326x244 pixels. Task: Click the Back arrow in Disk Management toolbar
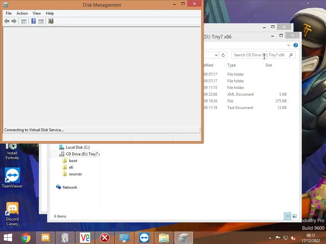pyautogui.click(x=7, y=21)
